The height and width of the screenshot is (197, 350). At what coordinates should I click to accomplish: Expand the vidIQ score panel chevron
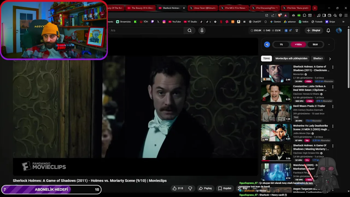pos(329,44)
